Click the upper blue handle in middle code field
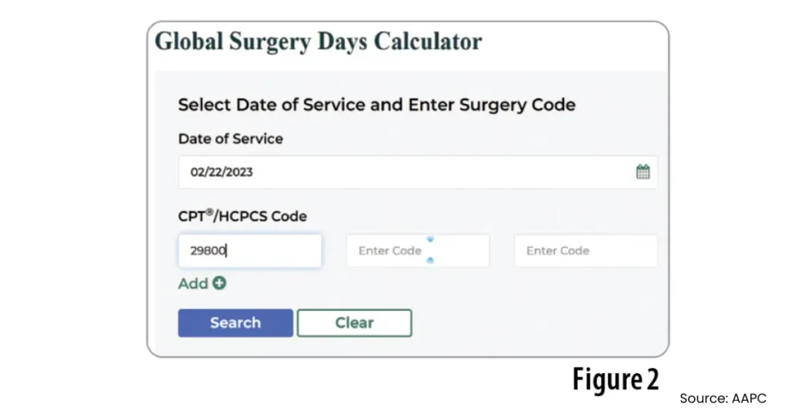Screen dimensions: 788x414 pyautogui.click(x=430, y=239)
